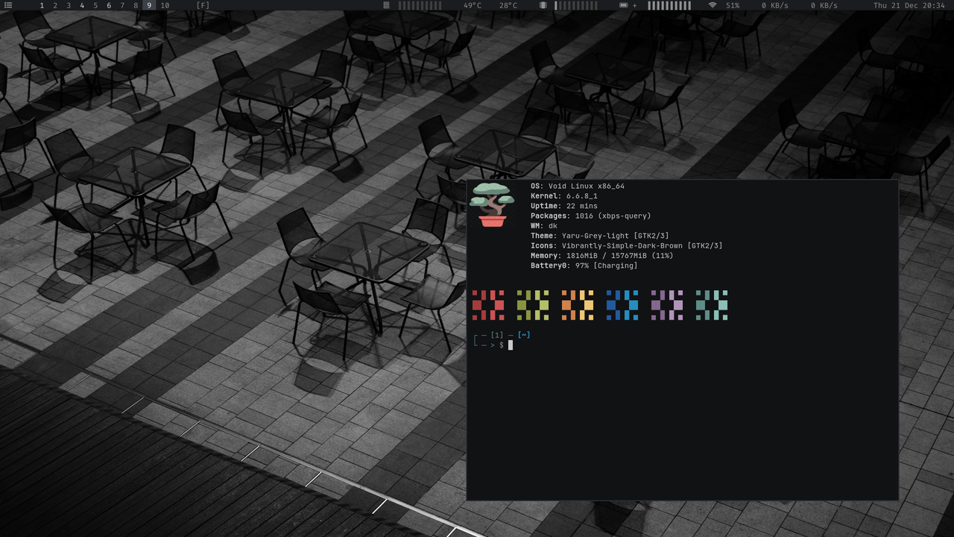This screenshot has width=954, height=537.
Task: Click the 'OS: Void Linux x86_64' line
Action: point(578,186)
